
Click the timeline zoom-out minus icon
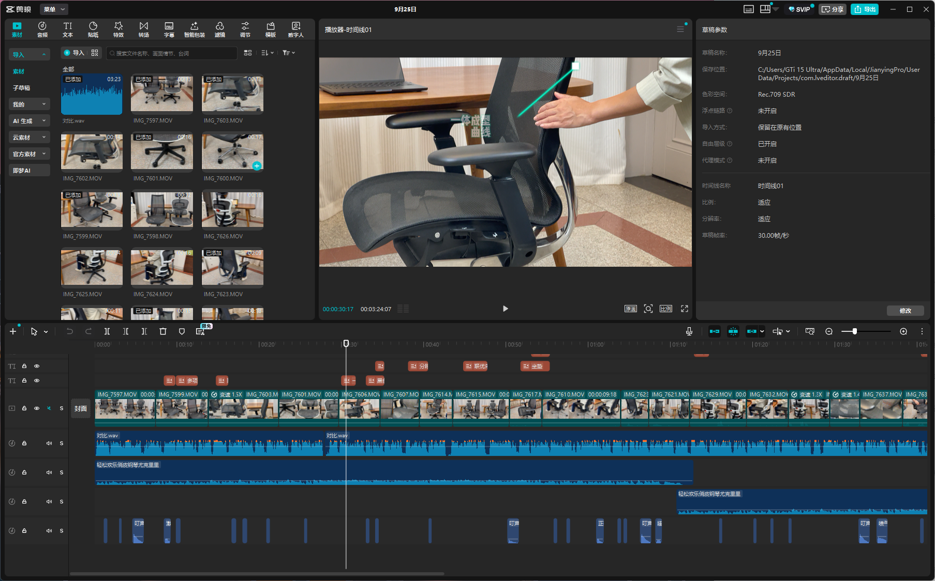coord(829,331)
